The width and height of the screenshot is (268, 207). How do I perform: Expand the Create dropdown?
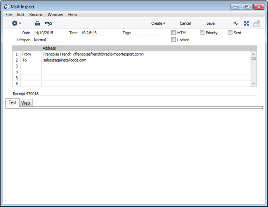click(x=158, y=23)
